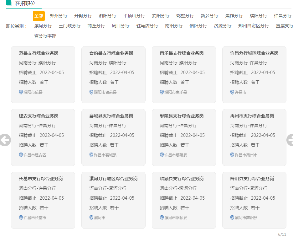
Task: Filter positions by 郑州自贸区分行
Action: tap(254, 26)
